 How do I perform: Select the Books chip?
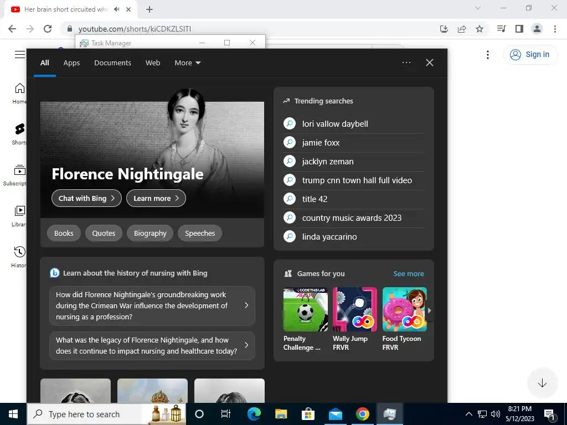[x=64, y=233]
